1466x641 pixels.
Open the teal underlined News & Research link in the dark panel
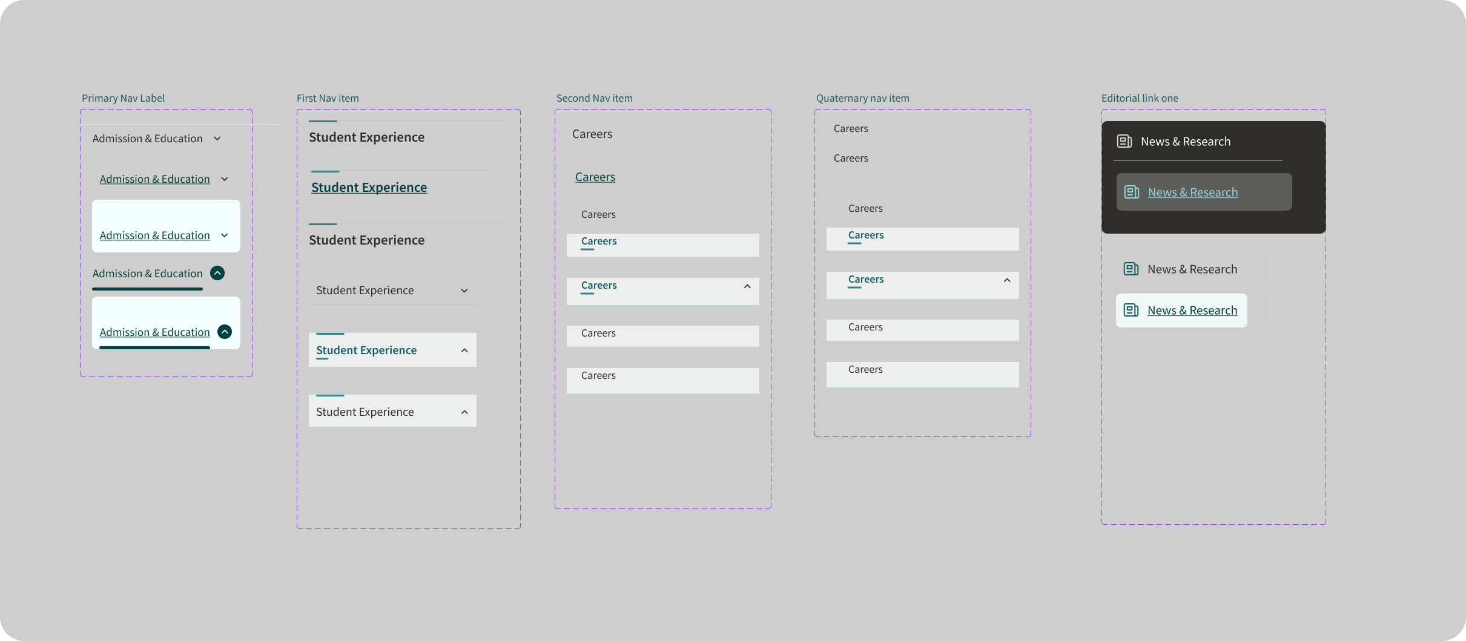point(1193,192)
